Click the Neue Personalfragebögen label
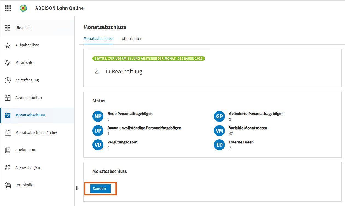Viewport: 345px width, 206px height. coord(130,114)
